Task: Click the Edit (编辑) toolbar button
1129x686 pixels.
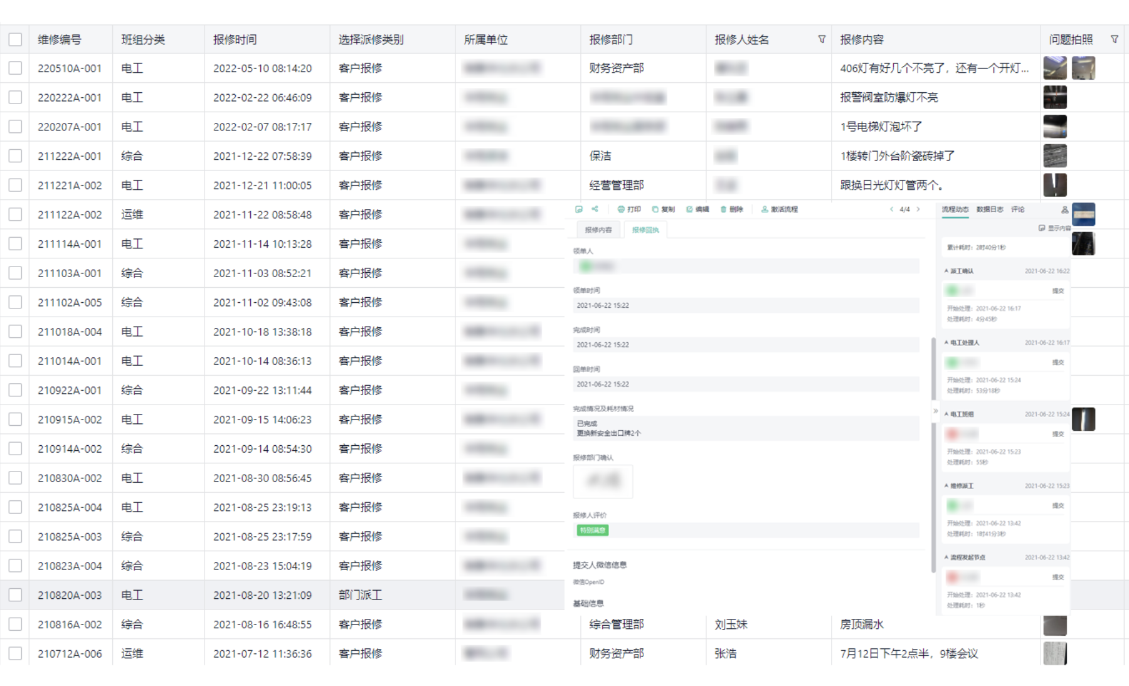Action: pos(697,209)
